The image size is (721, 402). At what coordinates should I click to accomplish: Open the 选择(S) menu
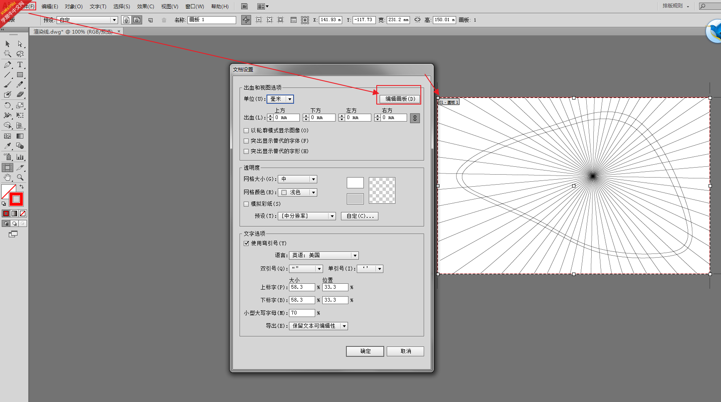(121, 6)
